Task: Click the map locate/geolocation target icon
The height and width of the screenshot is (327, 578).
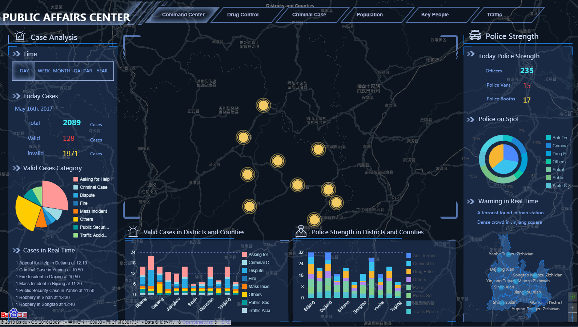Action: click(572, 296)
